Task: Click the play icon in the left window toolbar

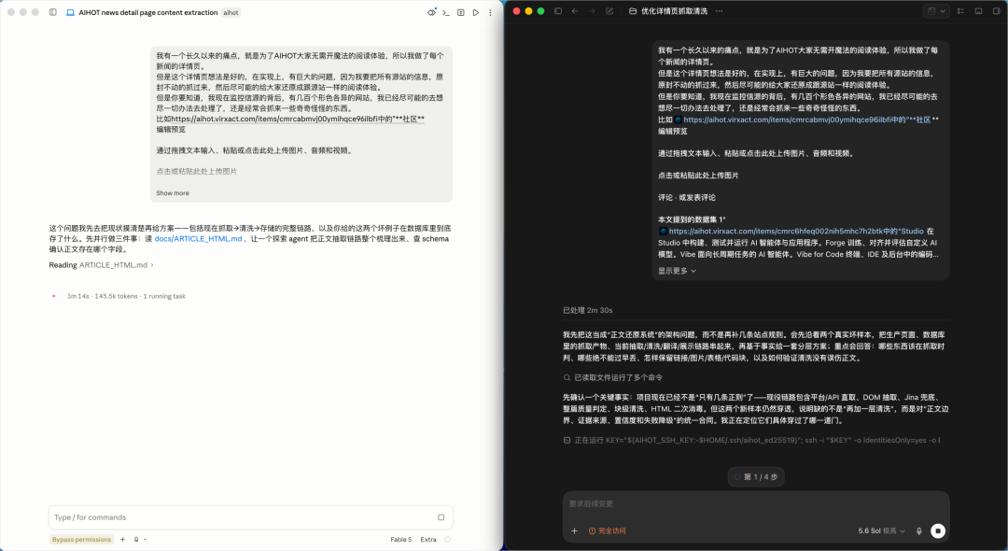Action: click(476, 12)
